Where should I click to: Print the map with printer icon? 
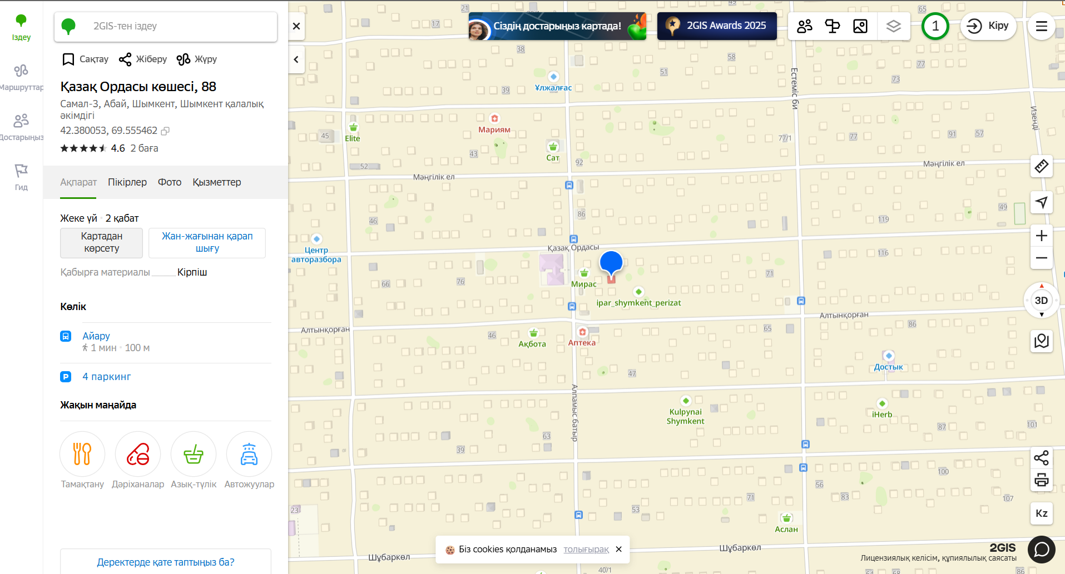(x=1042, y=480)
